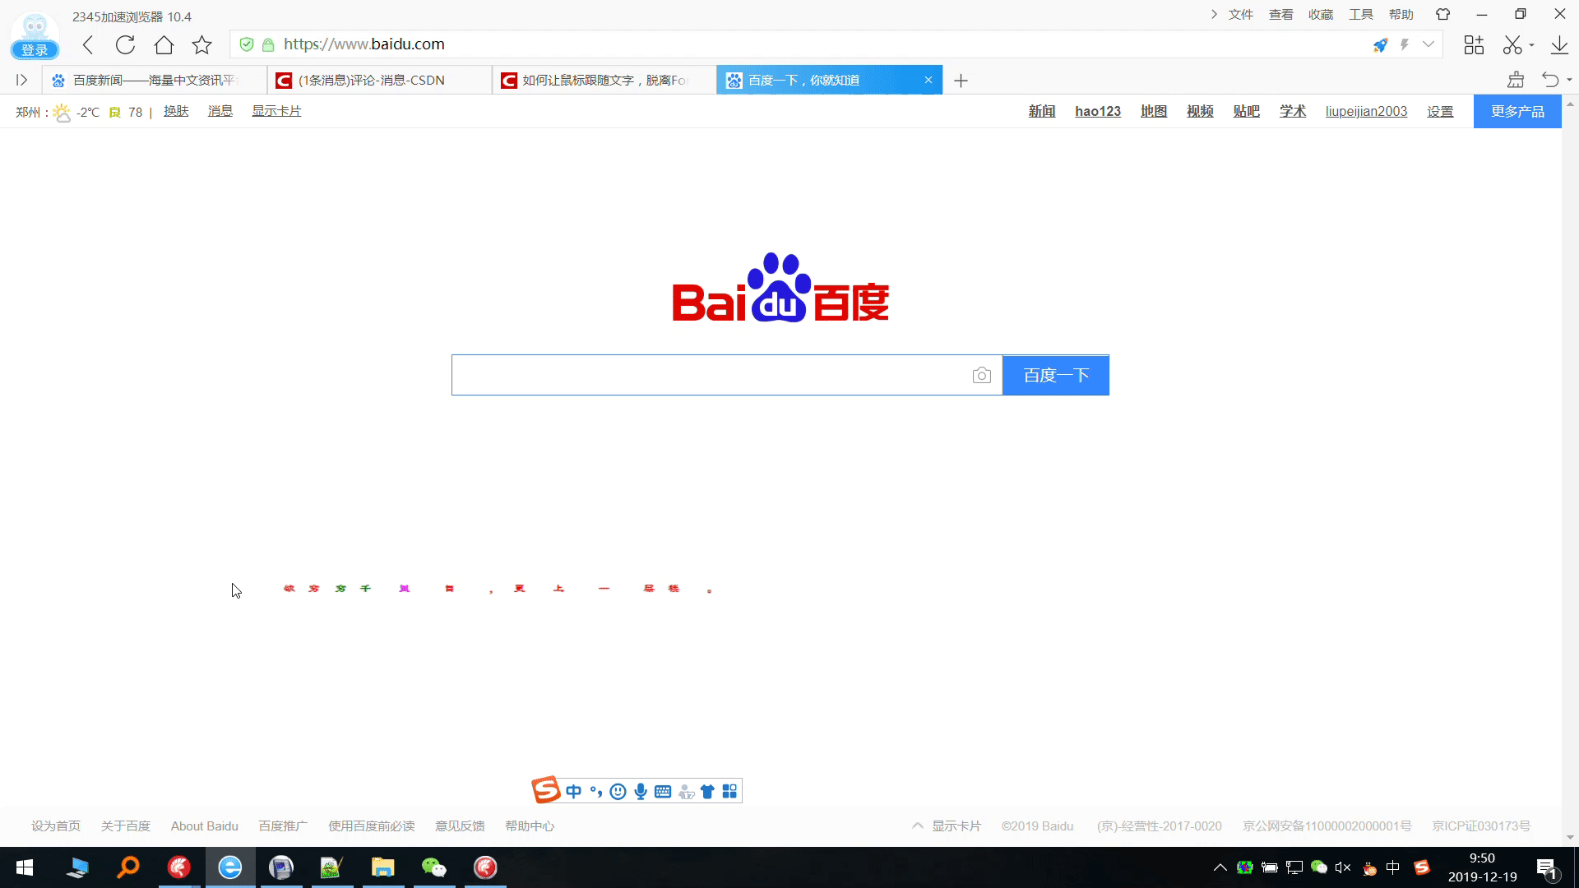Click the About Baidu footer link
This screenshot has height=888, width=1579.
(x=205, y=826)
